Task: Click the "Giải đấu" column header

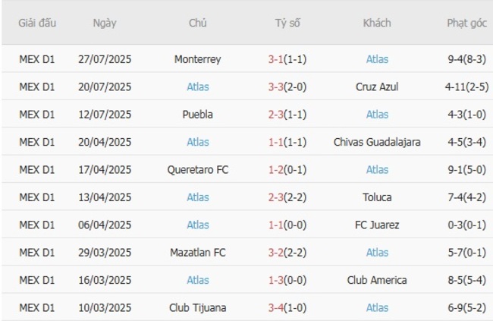Action: [36, 23]
